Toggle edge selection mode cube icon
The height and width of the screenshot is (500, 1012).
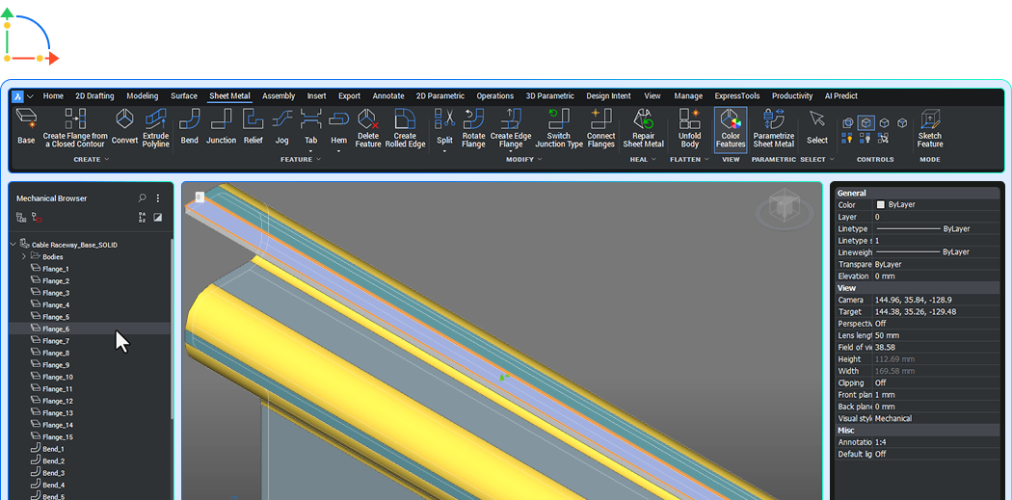point(884,122)
